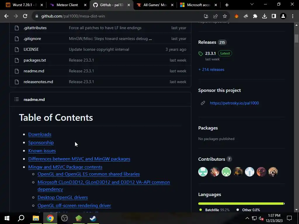The width and height of the screenshot is (299, 224).
Task: Click the link icon beside petrosky.io sponsor URL
Action: click(x=203, y=103)
